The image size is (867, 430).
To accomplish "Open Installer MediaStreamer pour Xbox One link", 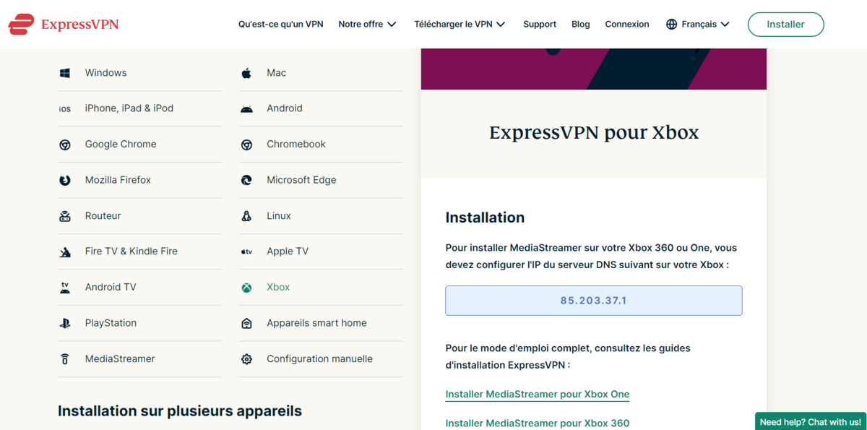I will click(x=538, y=395).
